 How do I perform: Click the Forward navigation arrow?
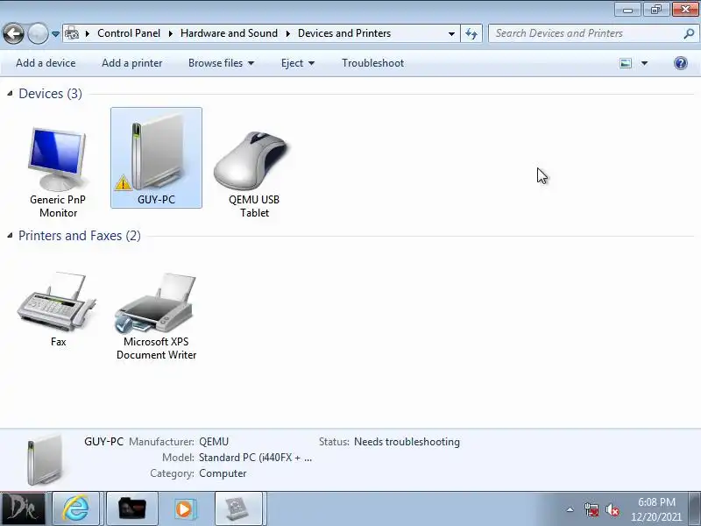pos(38,33)
